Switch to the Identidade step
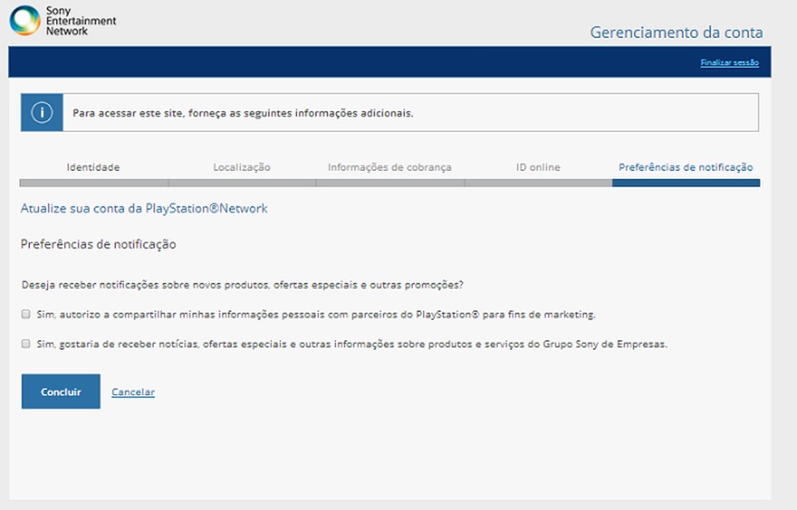 click(93, 167)
